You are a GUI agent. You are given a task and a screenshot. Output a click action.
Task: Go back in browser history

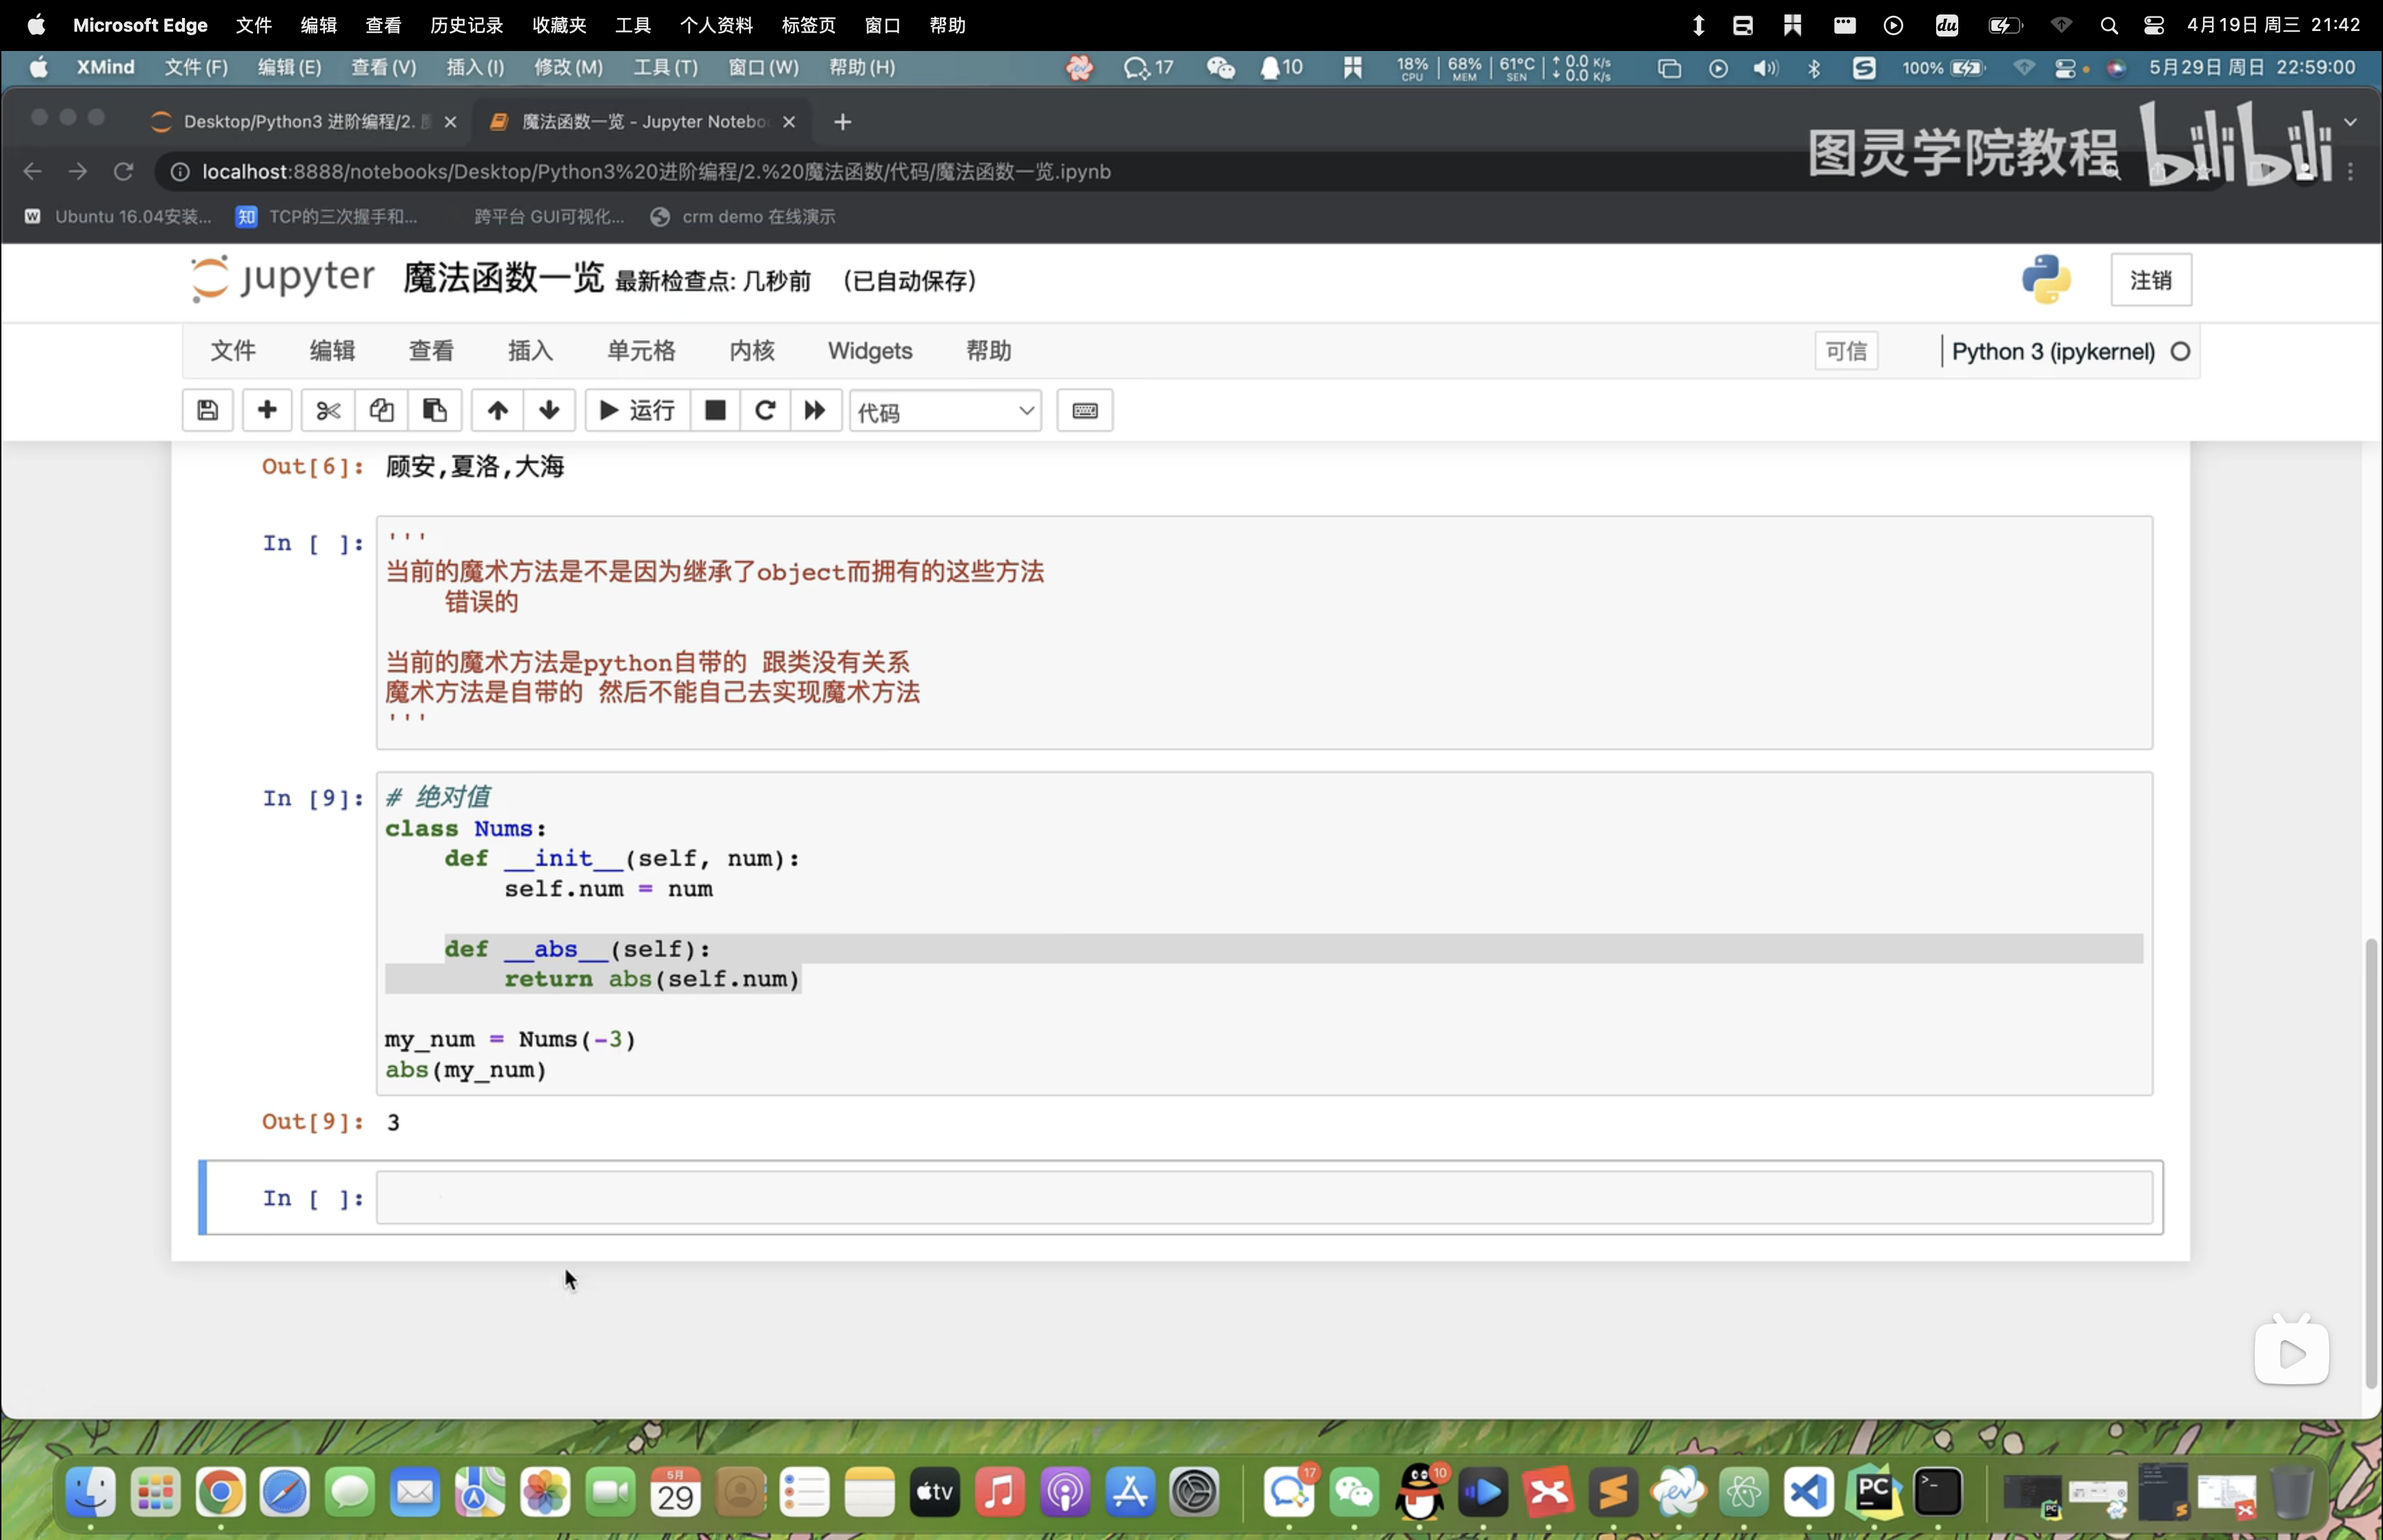32,172
